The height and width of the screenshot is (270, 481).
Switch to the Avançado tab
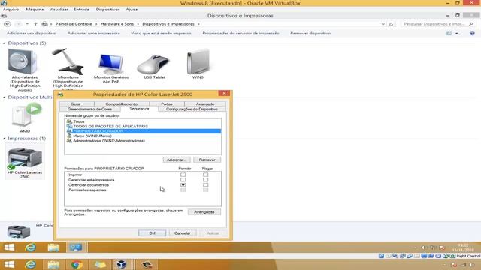(205, 104)
